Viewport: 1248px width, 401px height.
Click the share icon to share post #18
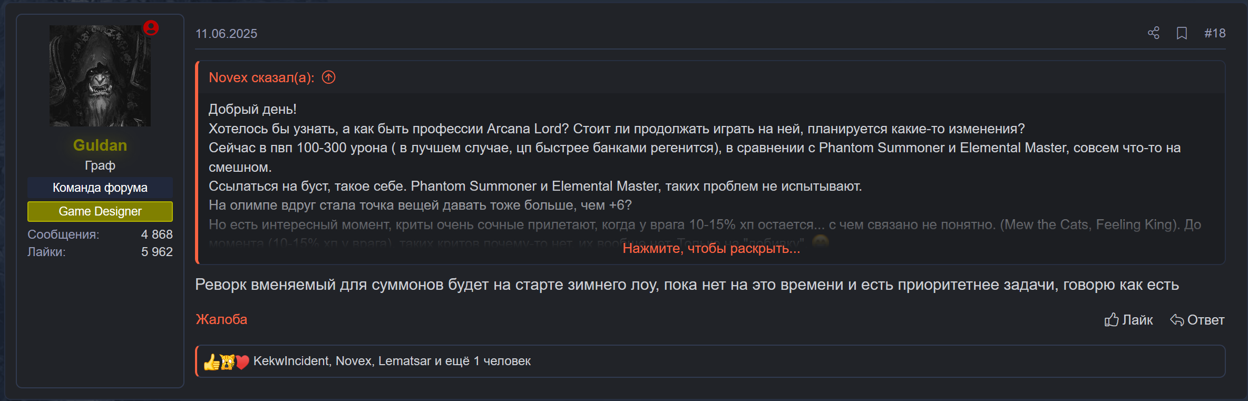click(1153, 33)
